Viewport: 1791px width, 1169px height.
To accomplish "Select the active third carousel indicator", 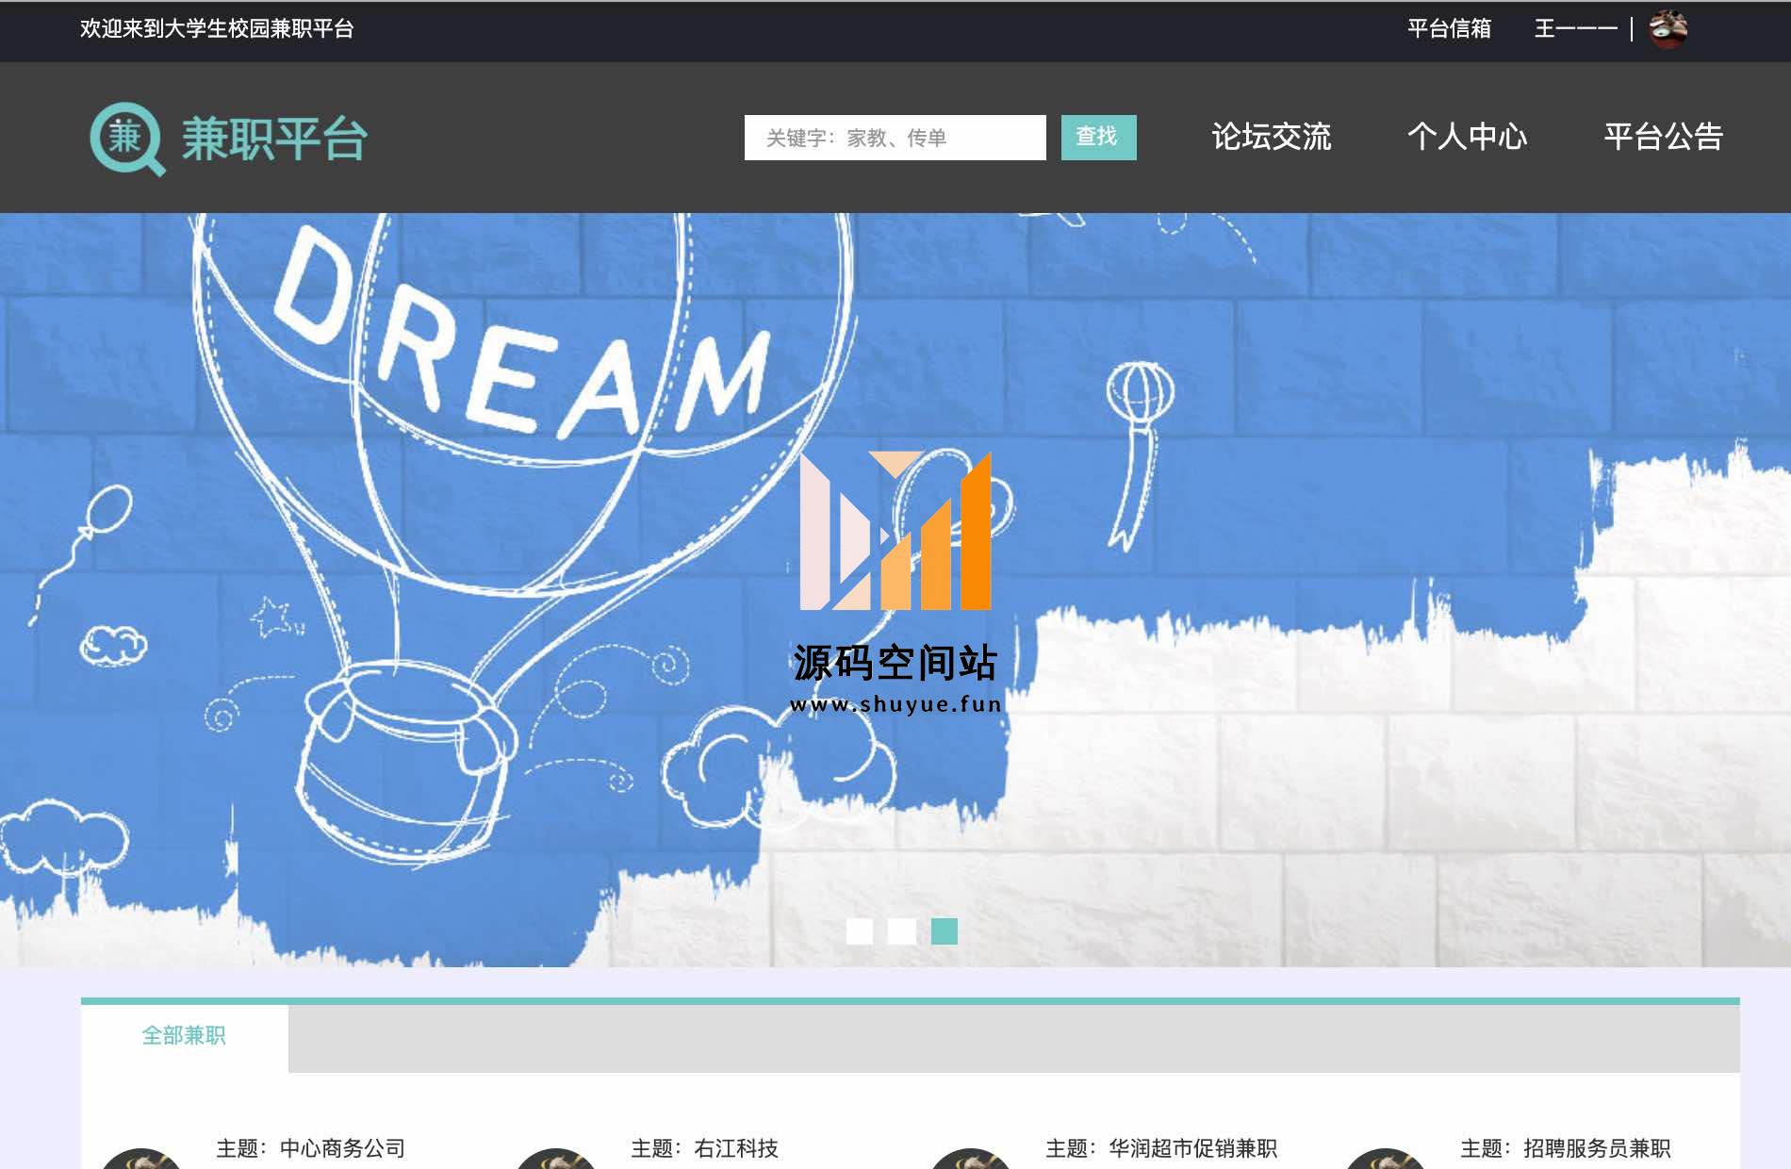I will coord(945,931).
